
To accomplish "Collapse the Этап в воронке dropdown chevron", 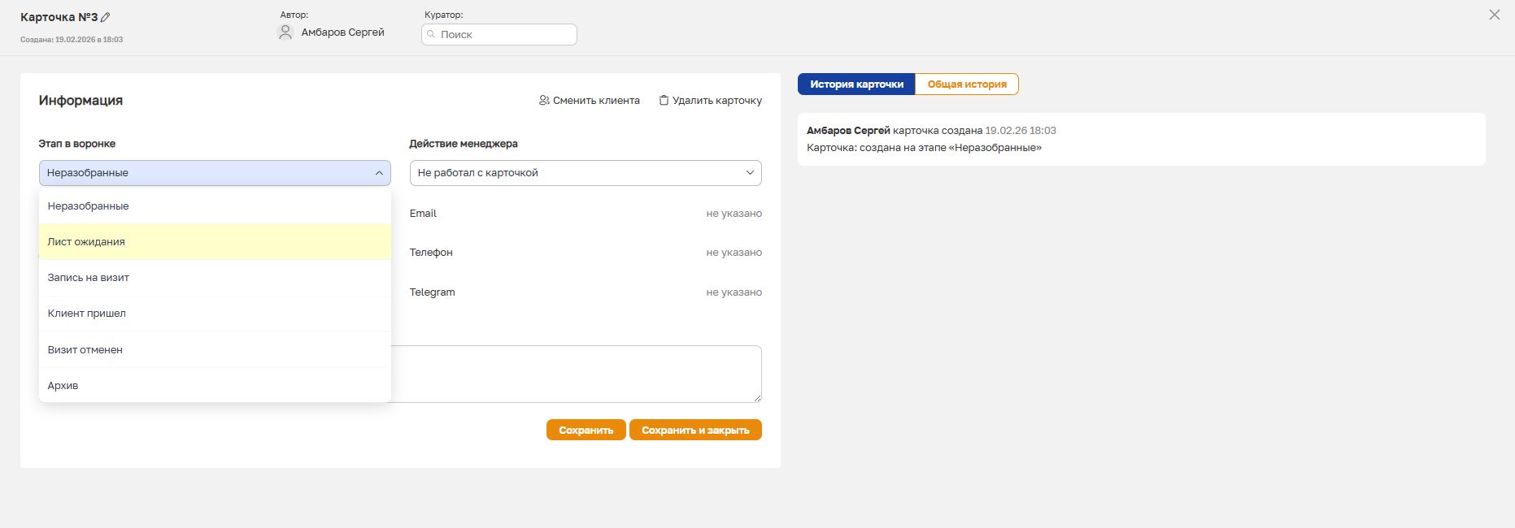I will [x=379, y=173].
